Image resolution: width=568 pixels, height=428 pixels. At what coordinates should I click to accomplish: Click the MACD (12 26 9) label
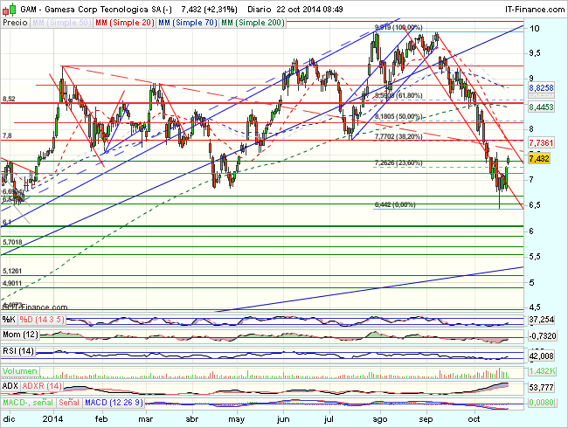114,403
